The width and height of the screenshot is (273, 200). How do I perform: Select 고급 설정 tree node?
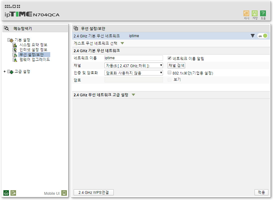(x=22, y=71)
